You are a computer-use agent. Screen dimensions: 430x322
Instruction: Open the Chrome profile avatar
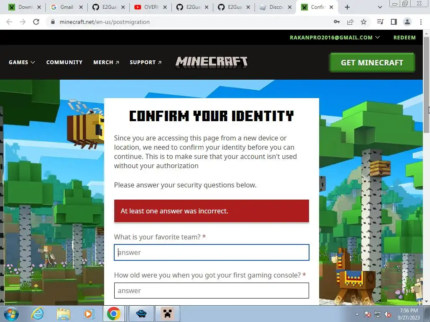(407, 22)
